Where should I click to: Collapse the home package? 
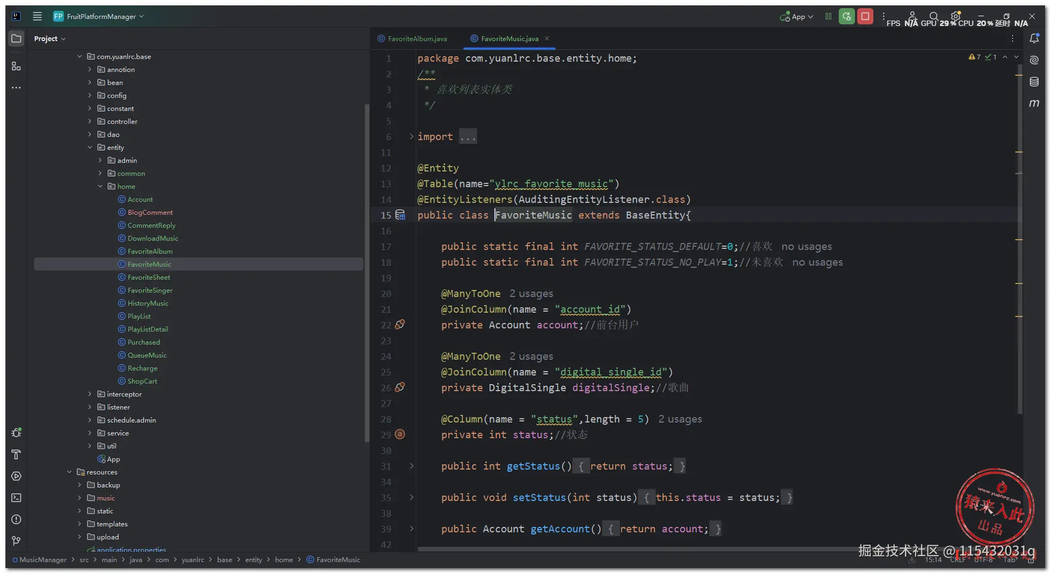click(100, 186)
